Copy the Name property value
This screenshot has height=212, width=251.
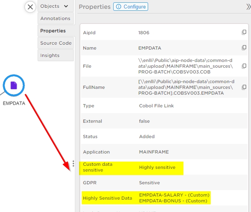pos(244,48)
